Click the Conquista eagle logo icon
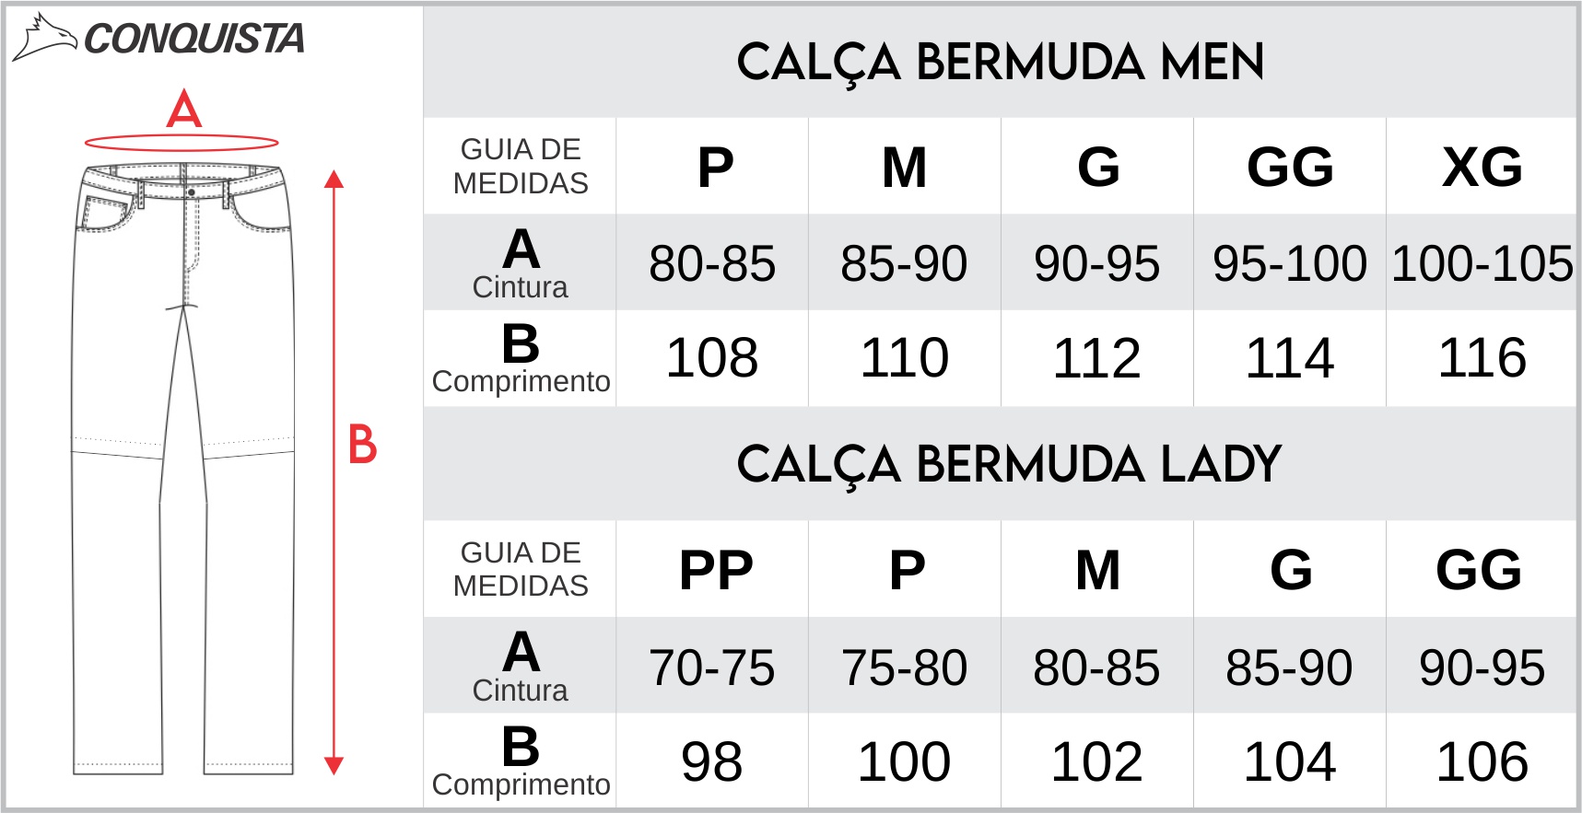The height and width of the screenshot is (813, 1582). click(x=44, y=38)
